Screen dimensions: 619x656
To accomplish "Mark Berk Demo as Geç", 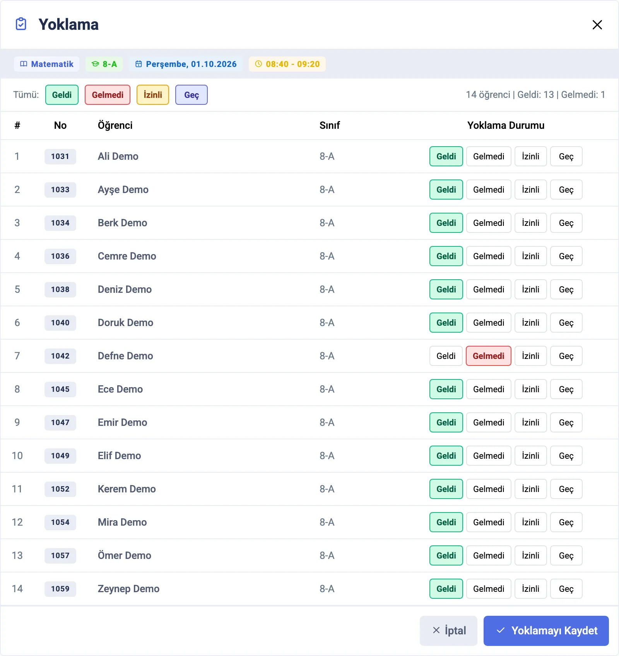I will click(566, 223).
